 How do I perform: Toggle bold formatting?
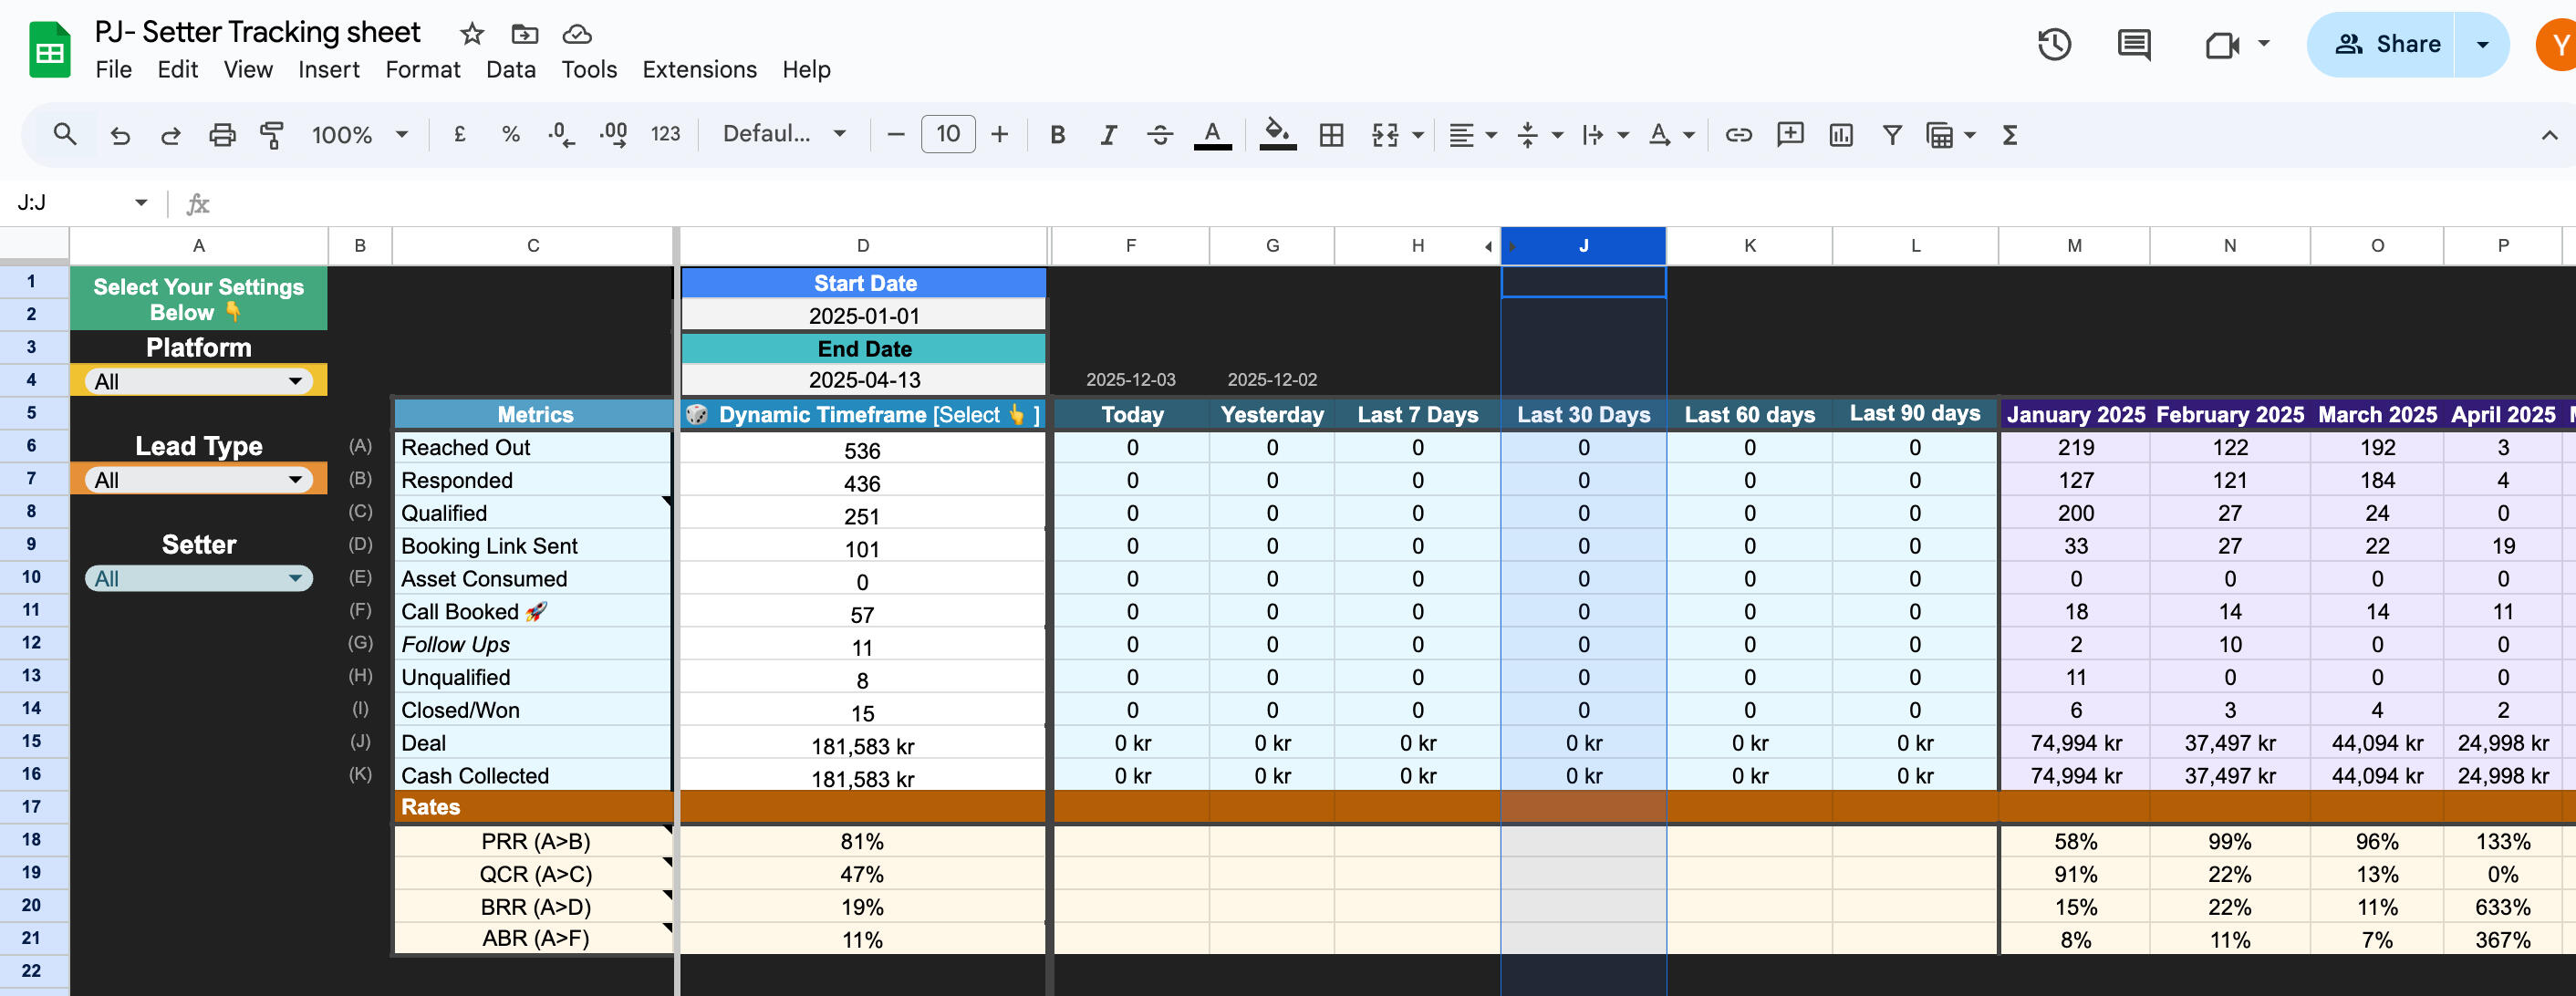click(x=1057, y=135)
